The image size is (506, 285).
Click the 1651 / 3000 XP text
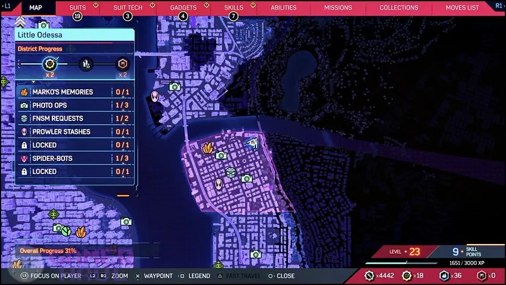point(467,263)
